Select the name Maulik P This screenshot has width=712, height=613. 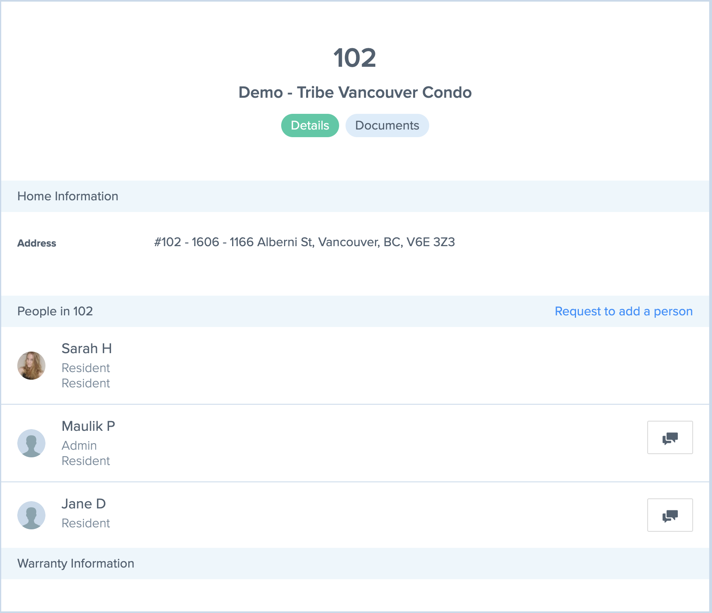(x=88, y=426)
